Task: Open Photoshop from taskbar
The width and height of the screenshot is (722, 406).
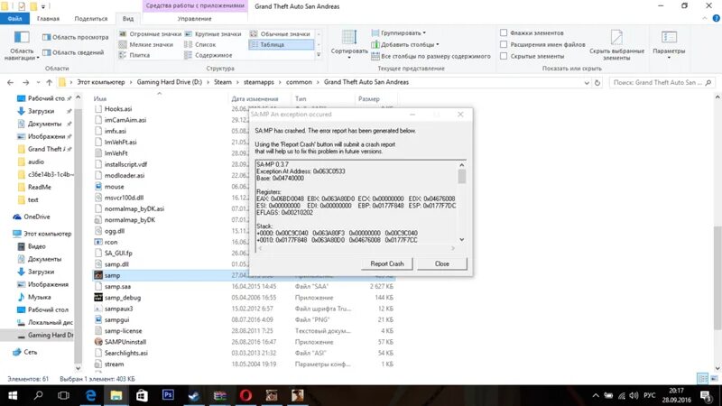Action: pyautogui.click(x=168, y=395)
